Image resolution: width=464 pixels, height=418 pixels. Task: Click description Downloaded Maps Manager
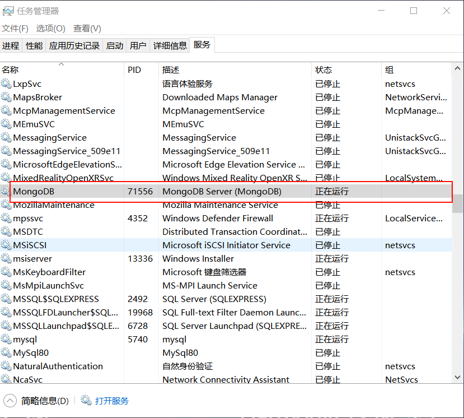click(220, 97)
